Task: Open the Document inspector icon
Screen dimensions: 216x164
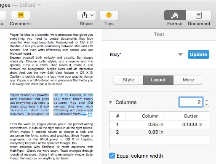Action: tap(199, 15)
